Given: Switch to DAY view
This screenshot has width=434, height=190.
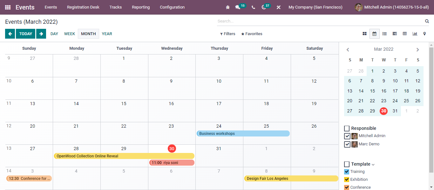Looking at the screenshot, I should [54, 34].
